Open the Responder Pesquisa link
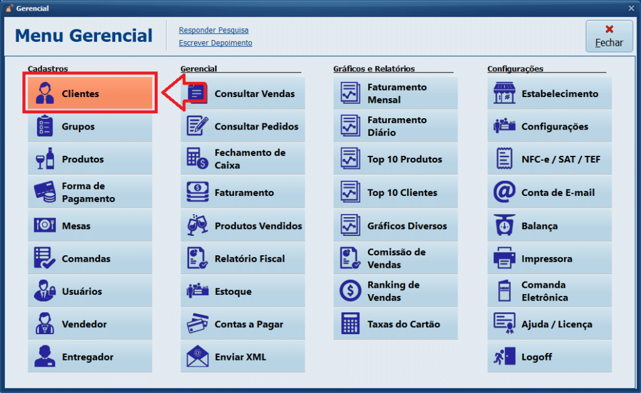 (213, 30)
